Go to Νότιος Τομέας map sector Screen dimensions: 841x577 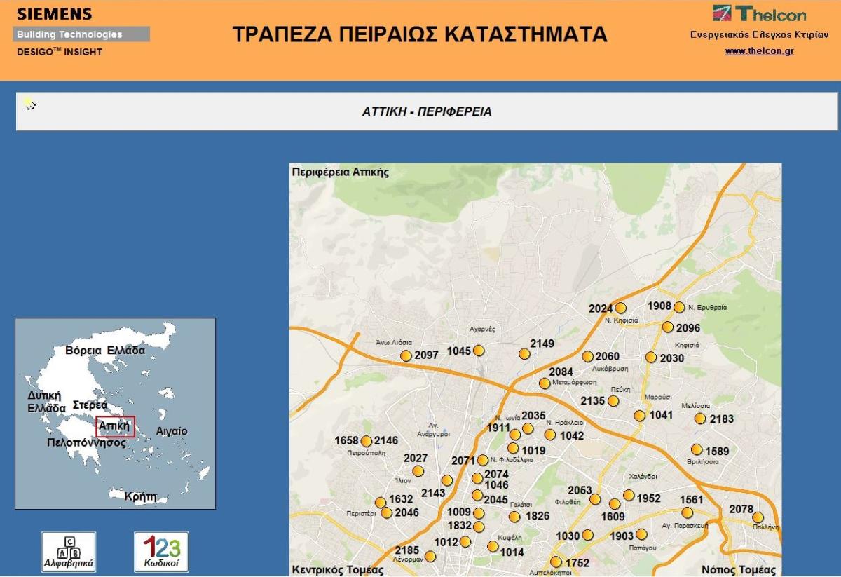739,569
